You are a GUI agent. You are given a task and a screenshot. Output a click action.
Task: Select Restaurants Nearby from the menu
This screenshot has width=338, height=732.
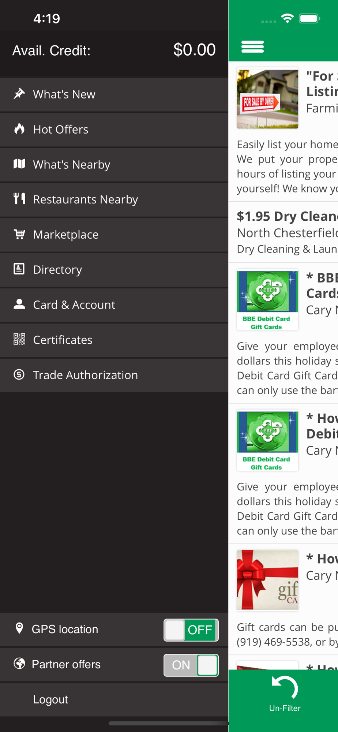(86, 199)
